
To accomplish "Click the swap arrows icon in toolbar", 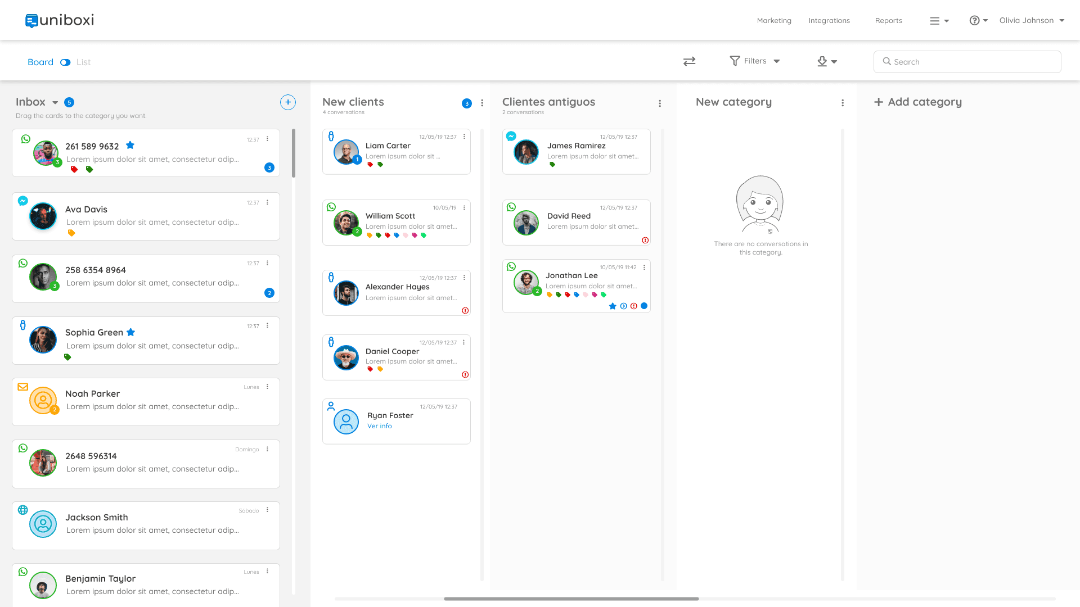I will (x=689, y=61).
